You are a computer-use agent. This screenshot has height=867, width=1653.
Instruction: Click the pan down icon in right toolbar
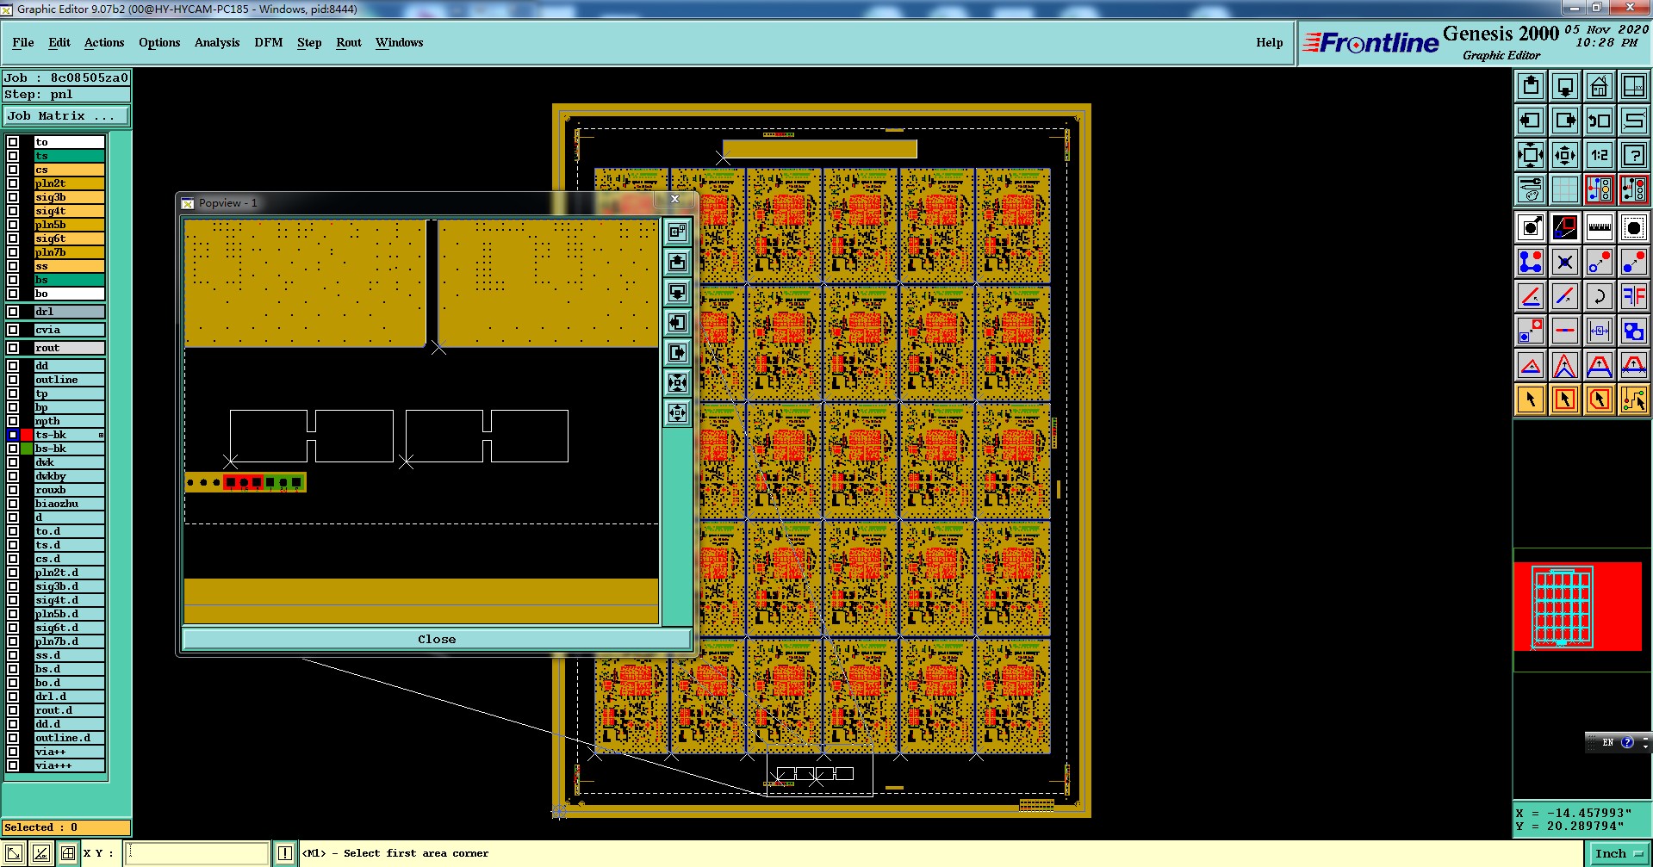[x=1565, y=86]
